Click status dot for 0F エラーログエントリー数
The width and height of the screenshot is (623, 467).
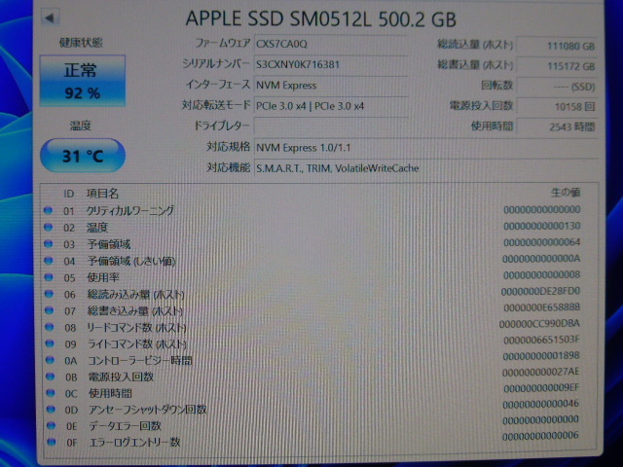[51, 442]
